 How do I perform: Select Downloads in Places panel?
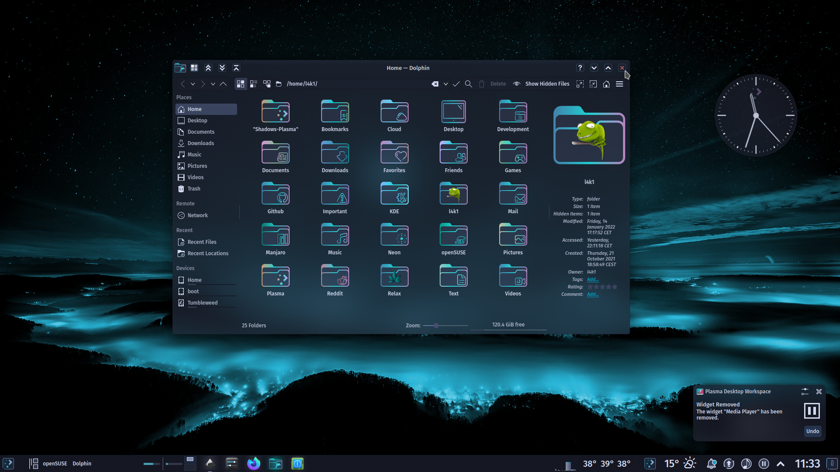(x=206, y=143)
